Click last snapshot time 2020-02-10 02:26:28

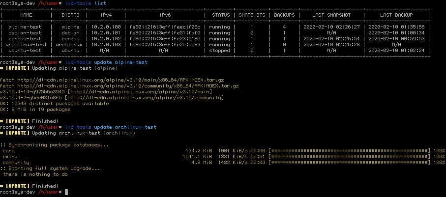pos(331,45)
